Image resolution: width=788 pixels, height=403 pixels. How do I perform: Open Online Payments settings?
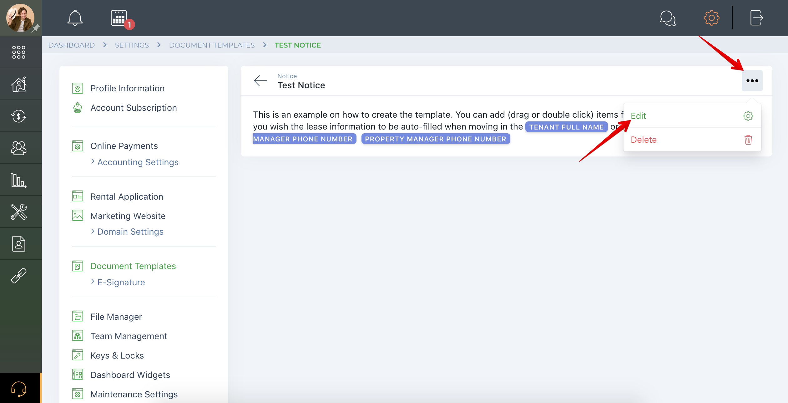click(124, 146)
